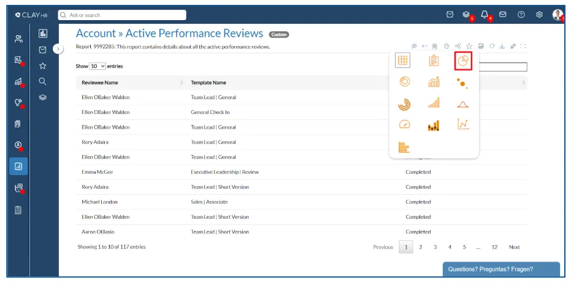This screenshot has height=283, width=571.
Task: Click the refresh icon in report toolbar
Action: pos(492,46)
